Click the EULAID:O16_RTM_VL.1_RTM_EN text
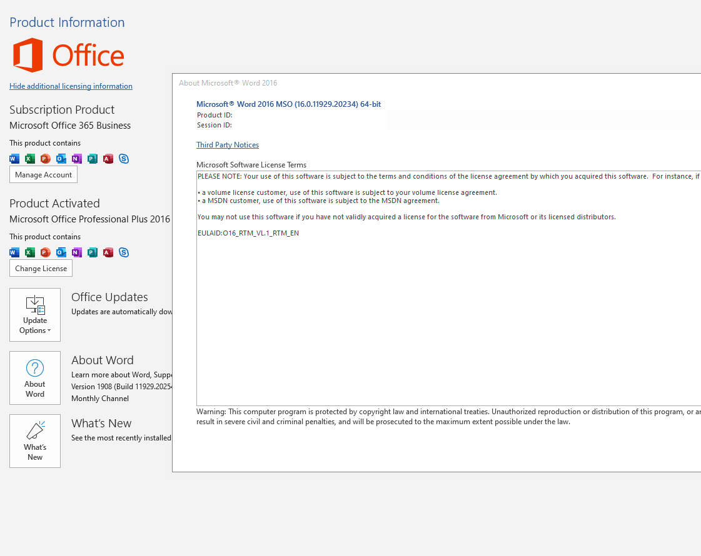 click(248, 233)
